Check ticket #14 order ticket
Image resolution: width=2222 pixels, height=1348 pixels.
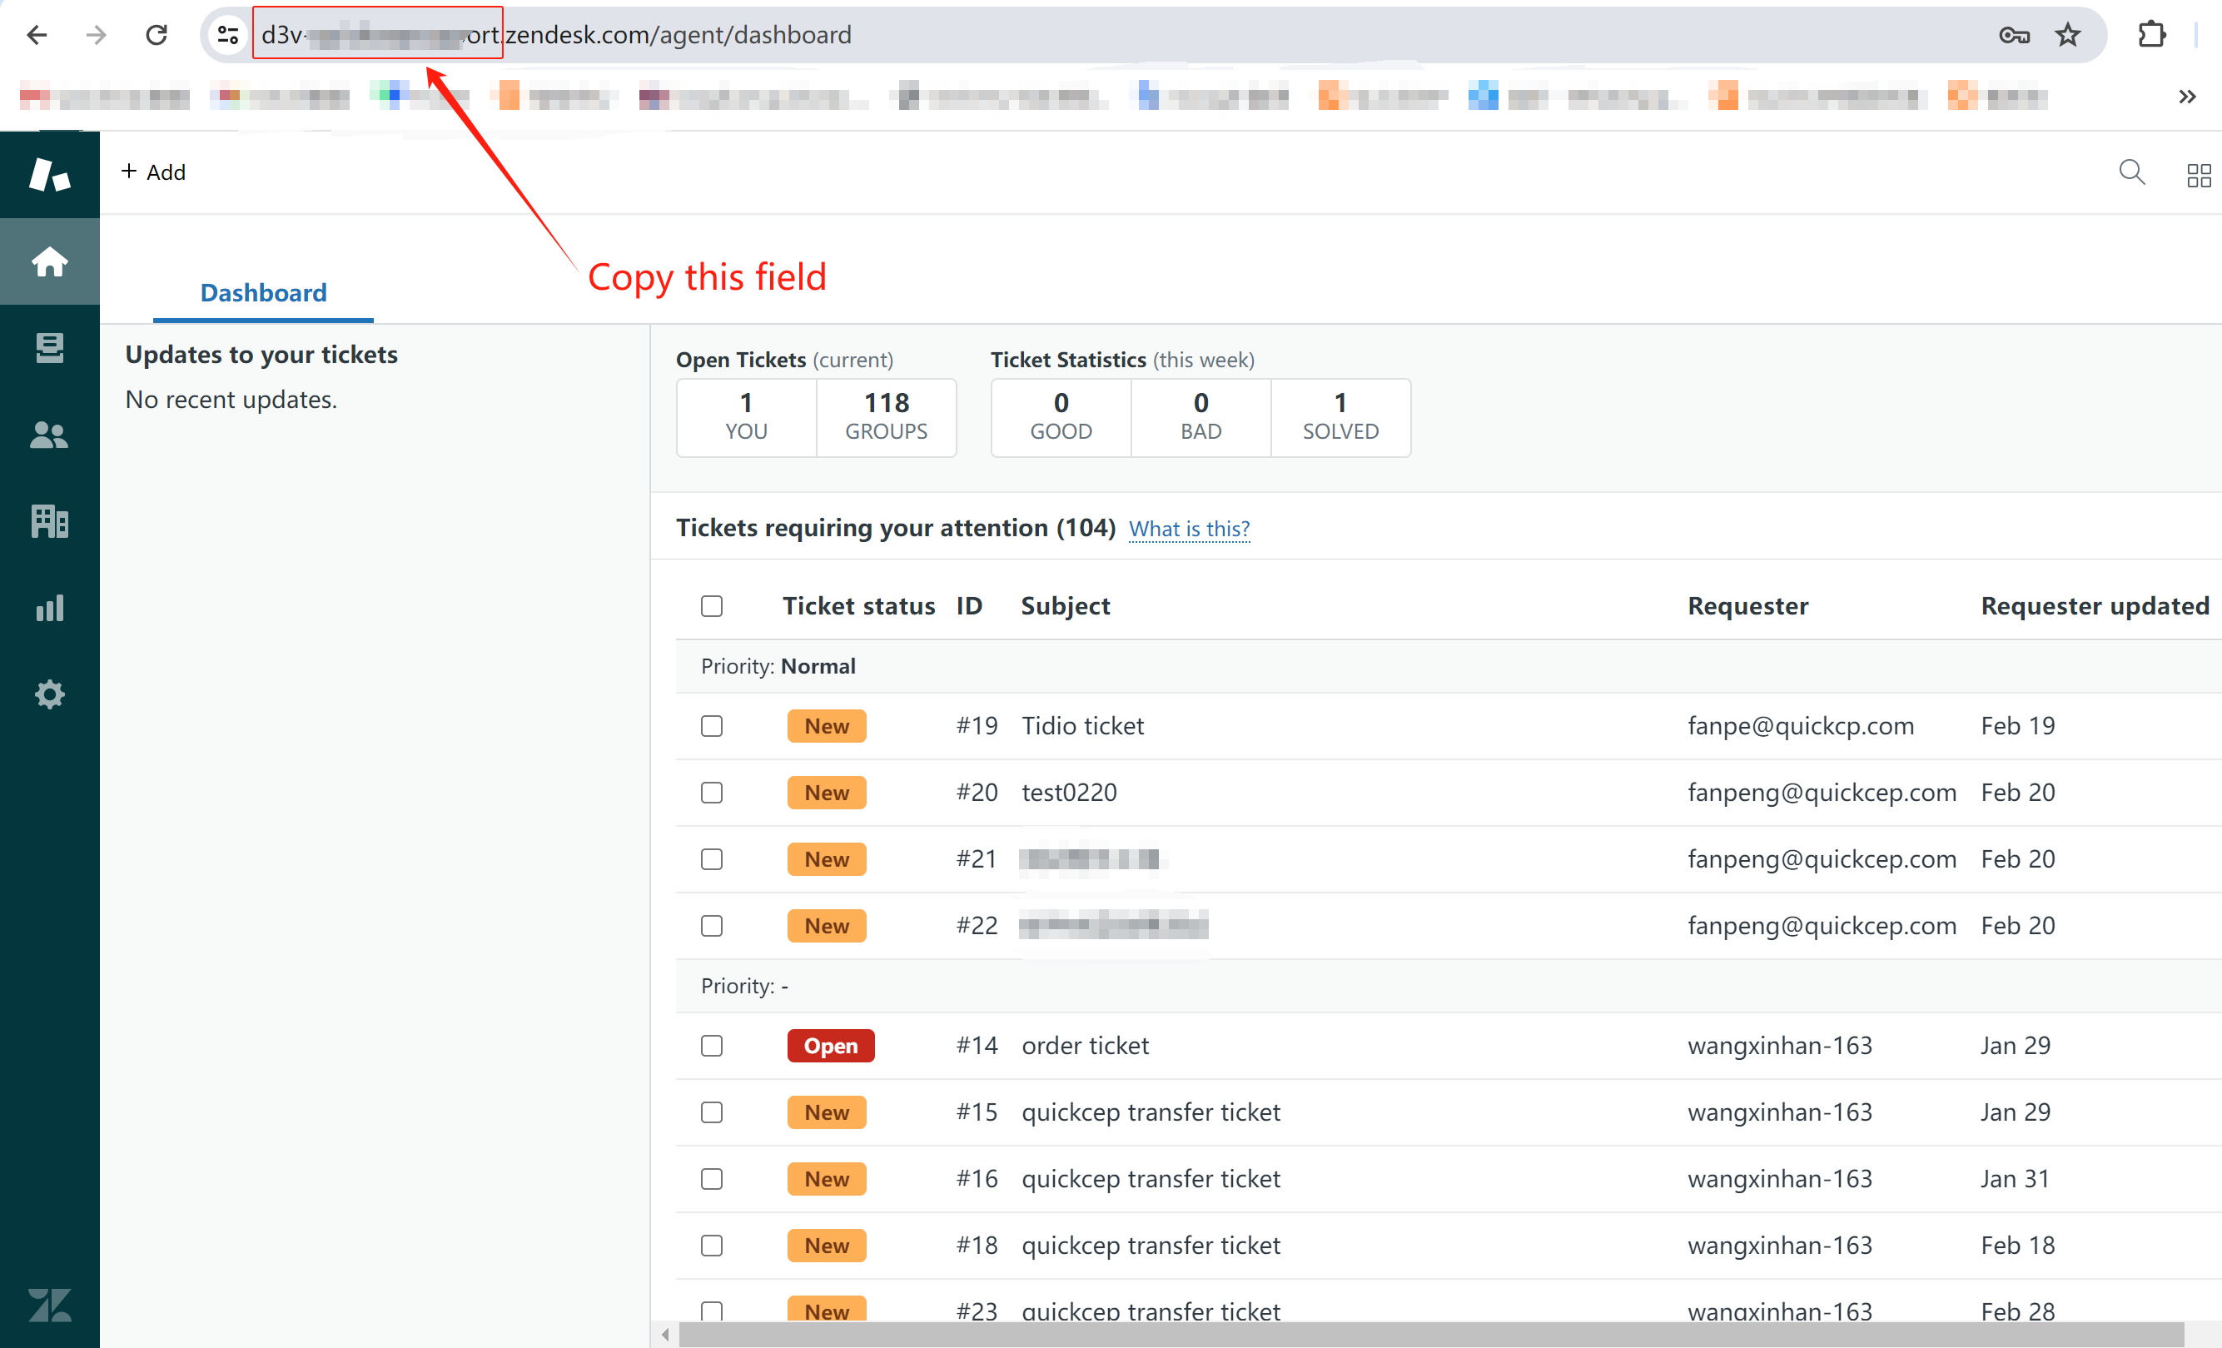pyautogui.click(x=712, y=1046)
